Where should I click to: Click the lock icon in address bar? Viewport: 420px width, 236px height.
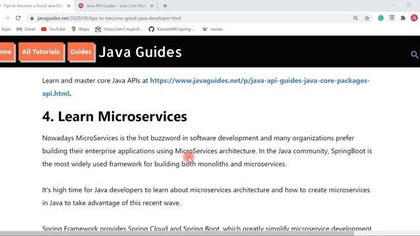(x=32, y=18)
